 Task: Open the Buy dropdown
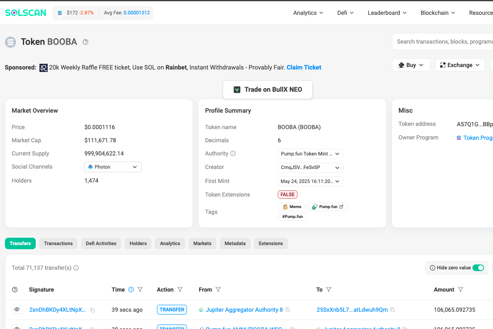(x=411, y=65)
